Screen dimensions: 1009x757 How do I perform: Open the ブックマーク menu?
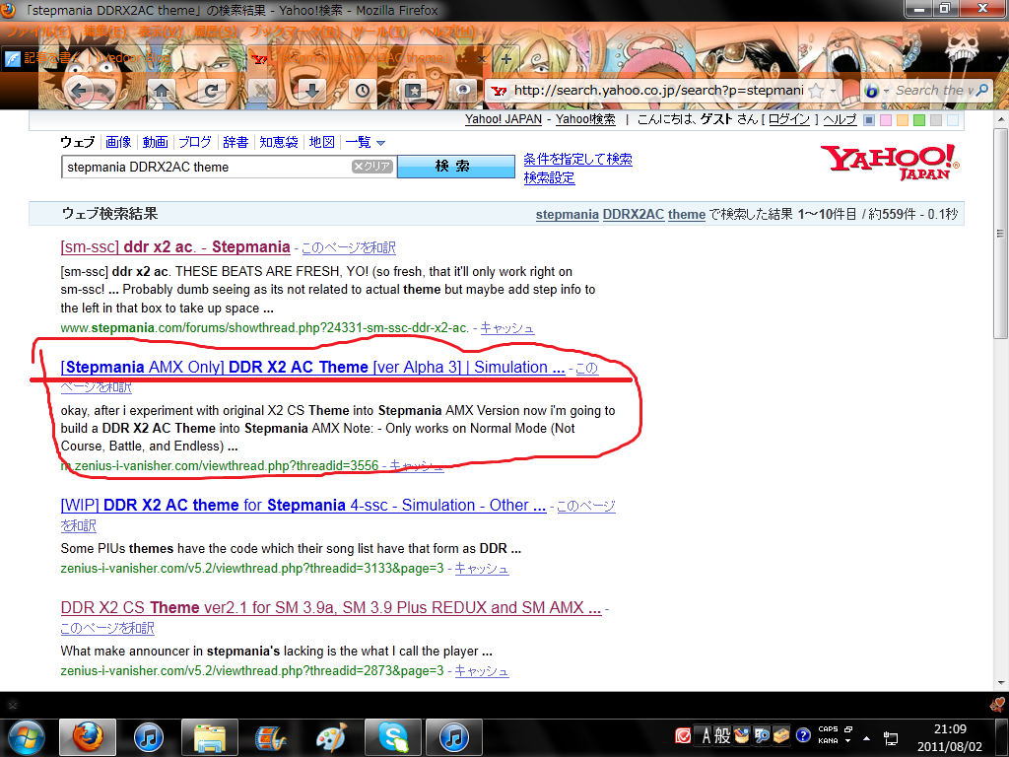[x=295, y=32]
